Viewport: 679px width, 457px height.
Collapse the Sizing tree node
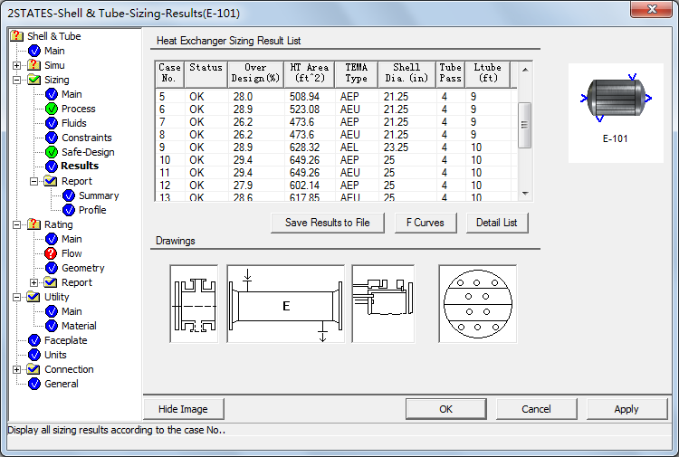(x=16, y=80)
